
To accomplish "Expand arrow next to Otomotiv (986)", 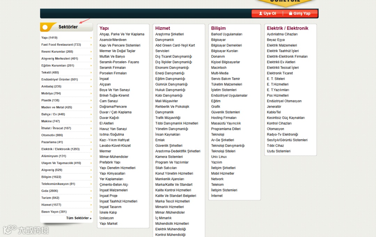I will (91, 135).
